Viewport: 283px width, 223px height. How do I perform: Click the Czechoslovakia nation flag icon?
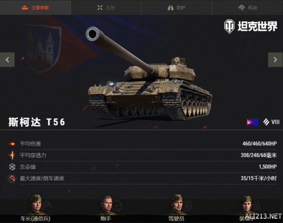tap(252, 122)
